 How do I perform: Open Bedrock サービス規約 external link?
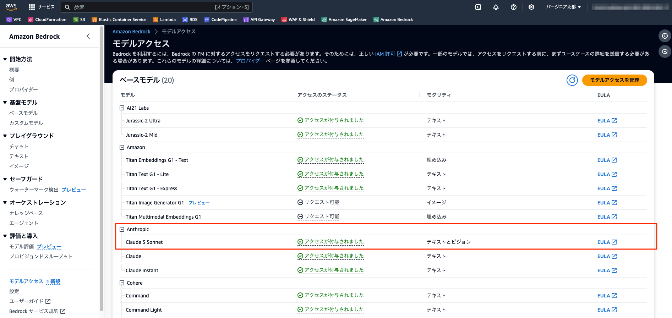pos(37,311)
